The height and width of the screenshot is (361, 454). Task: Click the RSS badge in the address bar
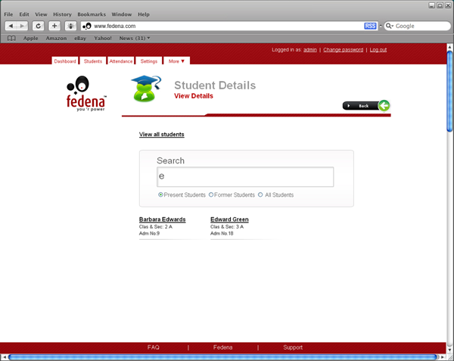[370, 26]
